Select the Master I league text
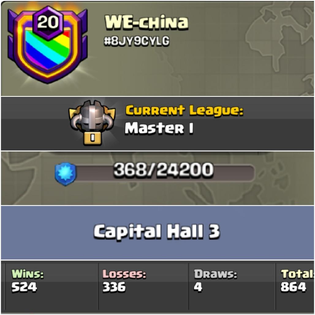The height and width of the screenshot is (315, 315). [159, 128]
